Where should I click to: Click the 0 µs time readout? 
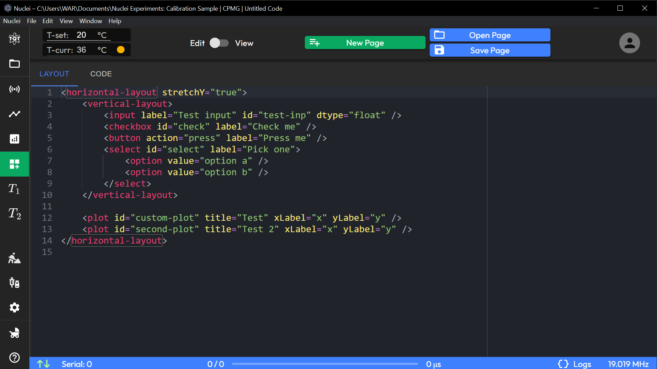pyautogui.click(x=434, y=364)
